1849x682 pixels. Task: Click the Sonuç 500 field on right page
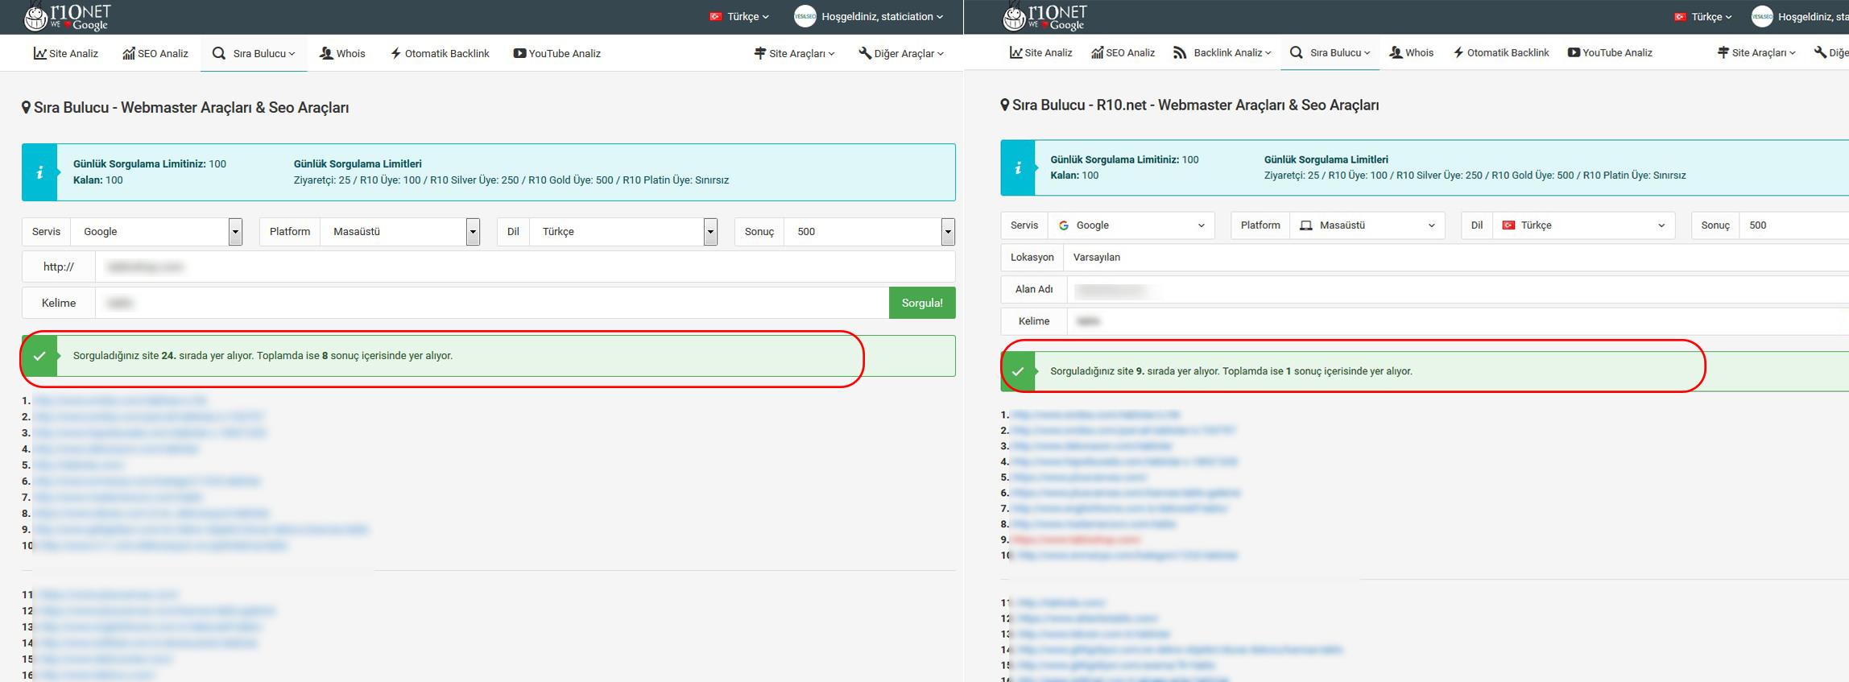point(1794,225)
